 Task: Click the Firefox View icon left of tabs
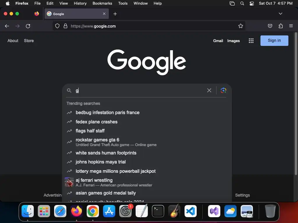[36, 14]
